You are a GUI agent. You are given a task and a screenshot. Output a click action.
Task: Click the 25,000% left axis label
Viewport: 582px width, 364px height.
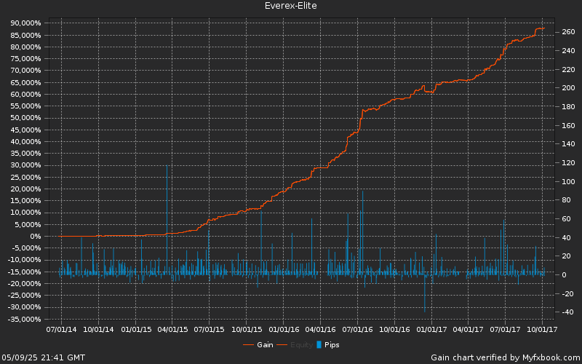click(26, 177)
